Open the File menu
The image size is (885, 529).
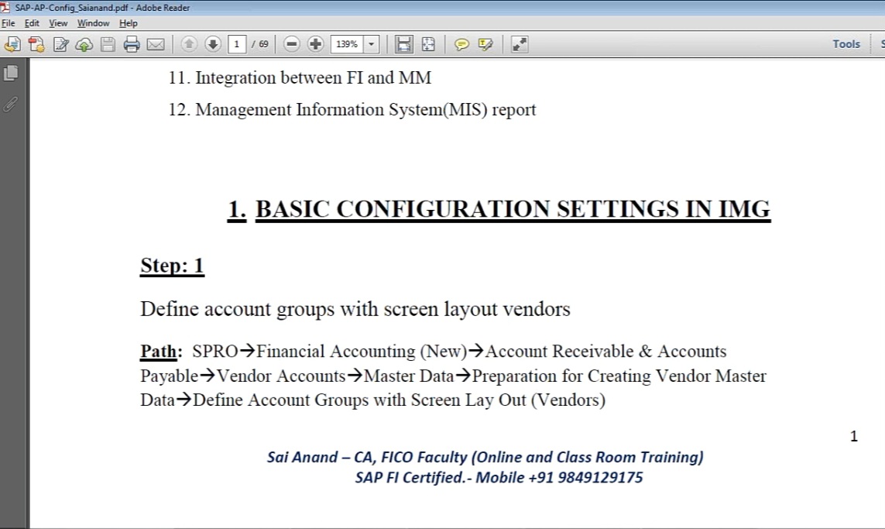(x=9, y=23)
